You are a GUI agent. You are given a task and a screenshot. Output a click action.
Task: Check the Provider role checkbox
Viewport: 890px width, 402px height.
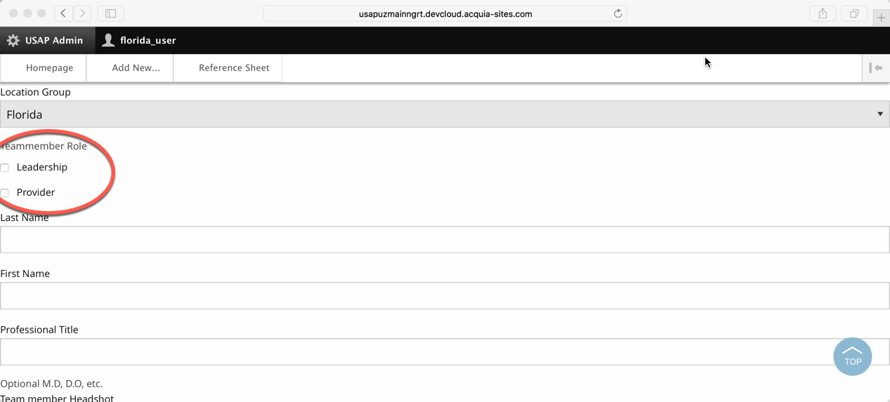tap(5, 193)
